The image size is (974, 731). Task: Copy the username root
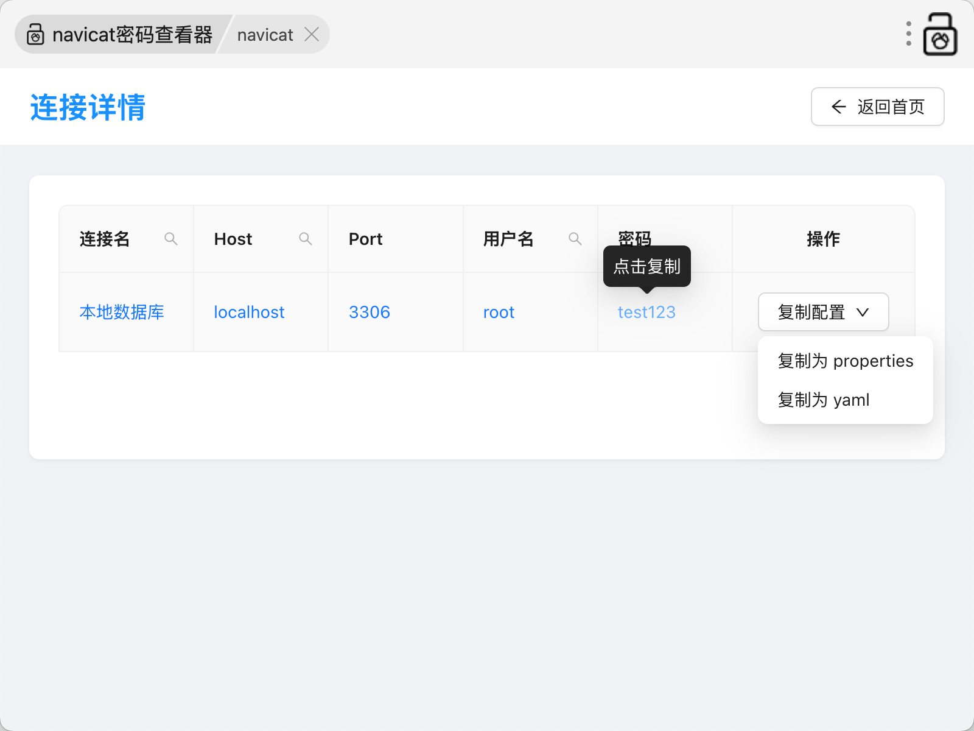[499, 312]
